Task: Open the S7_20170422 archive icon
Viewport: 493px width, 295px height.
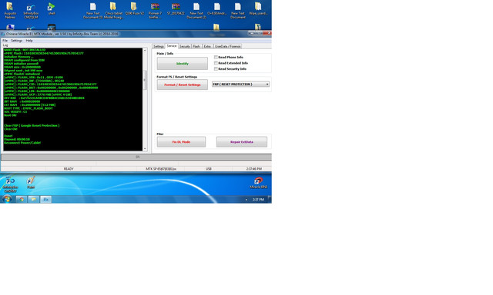Action: pyautogui.click(x=176, y=8)
